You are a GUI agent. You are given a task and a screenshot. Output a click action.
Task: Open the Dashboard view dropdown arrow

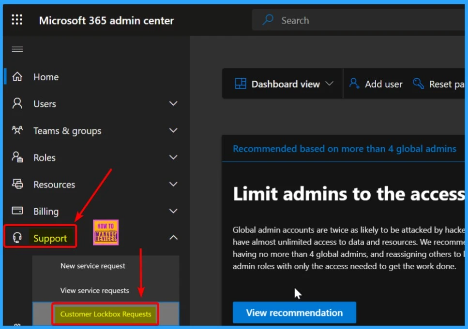click(x=329, y=84)
